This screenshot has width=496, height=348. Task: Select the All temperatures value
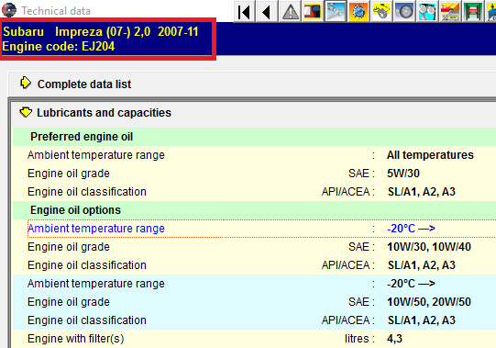coord(430,155)
